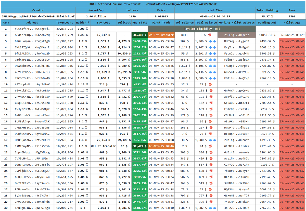Click the buy cost 26,163 $
This screenshot has height=211, width=306.
[104, 140]
